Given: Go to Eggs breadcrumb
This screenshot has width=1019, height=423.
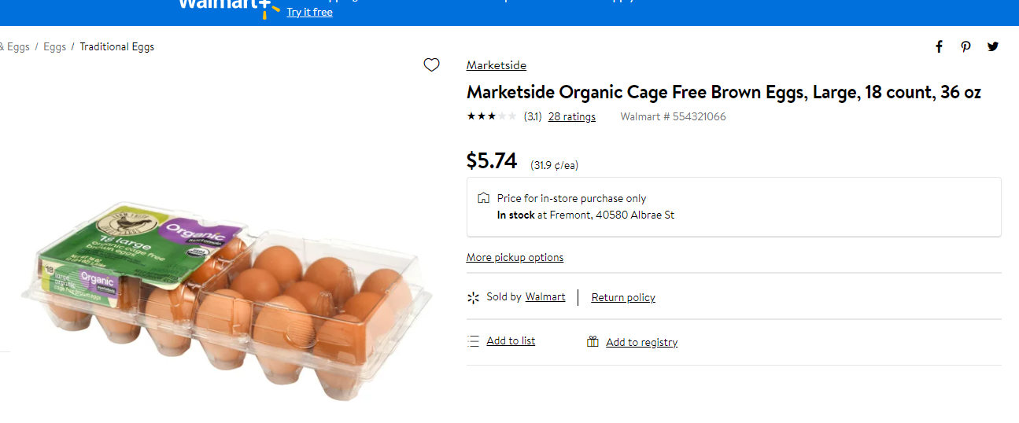Looking at the screenshot, I should click(x=54, y=46).
